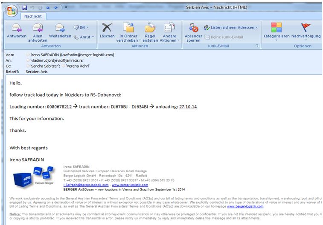Click the underlined Notice: label

tap(15, 214)
